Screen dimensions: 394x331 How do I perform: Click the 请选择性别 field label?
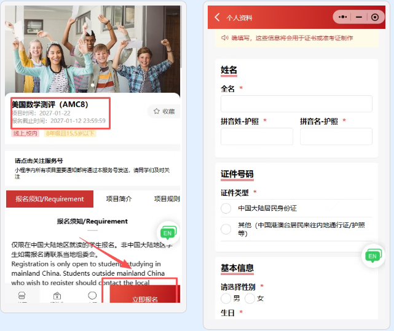point(238,287)
